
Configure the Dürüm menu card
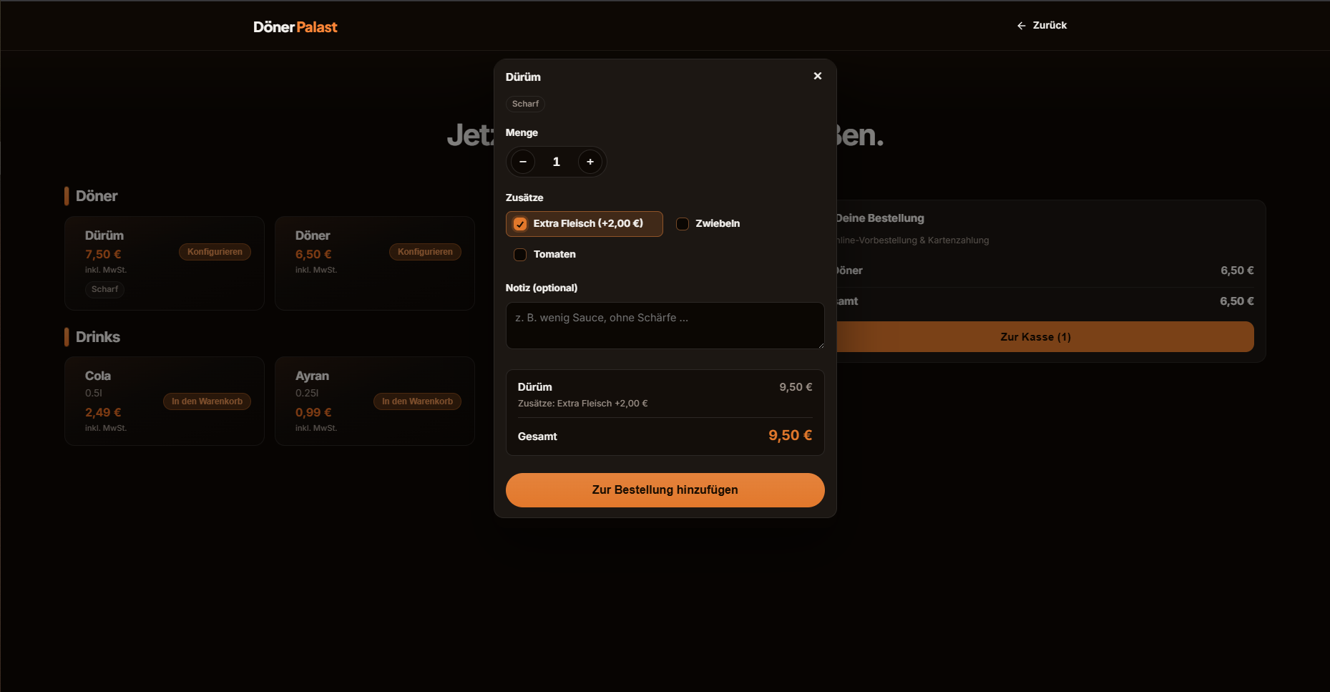pos(215,252)
